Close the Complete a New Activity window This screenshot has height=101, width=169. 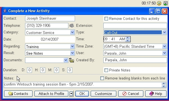(165, 11)
